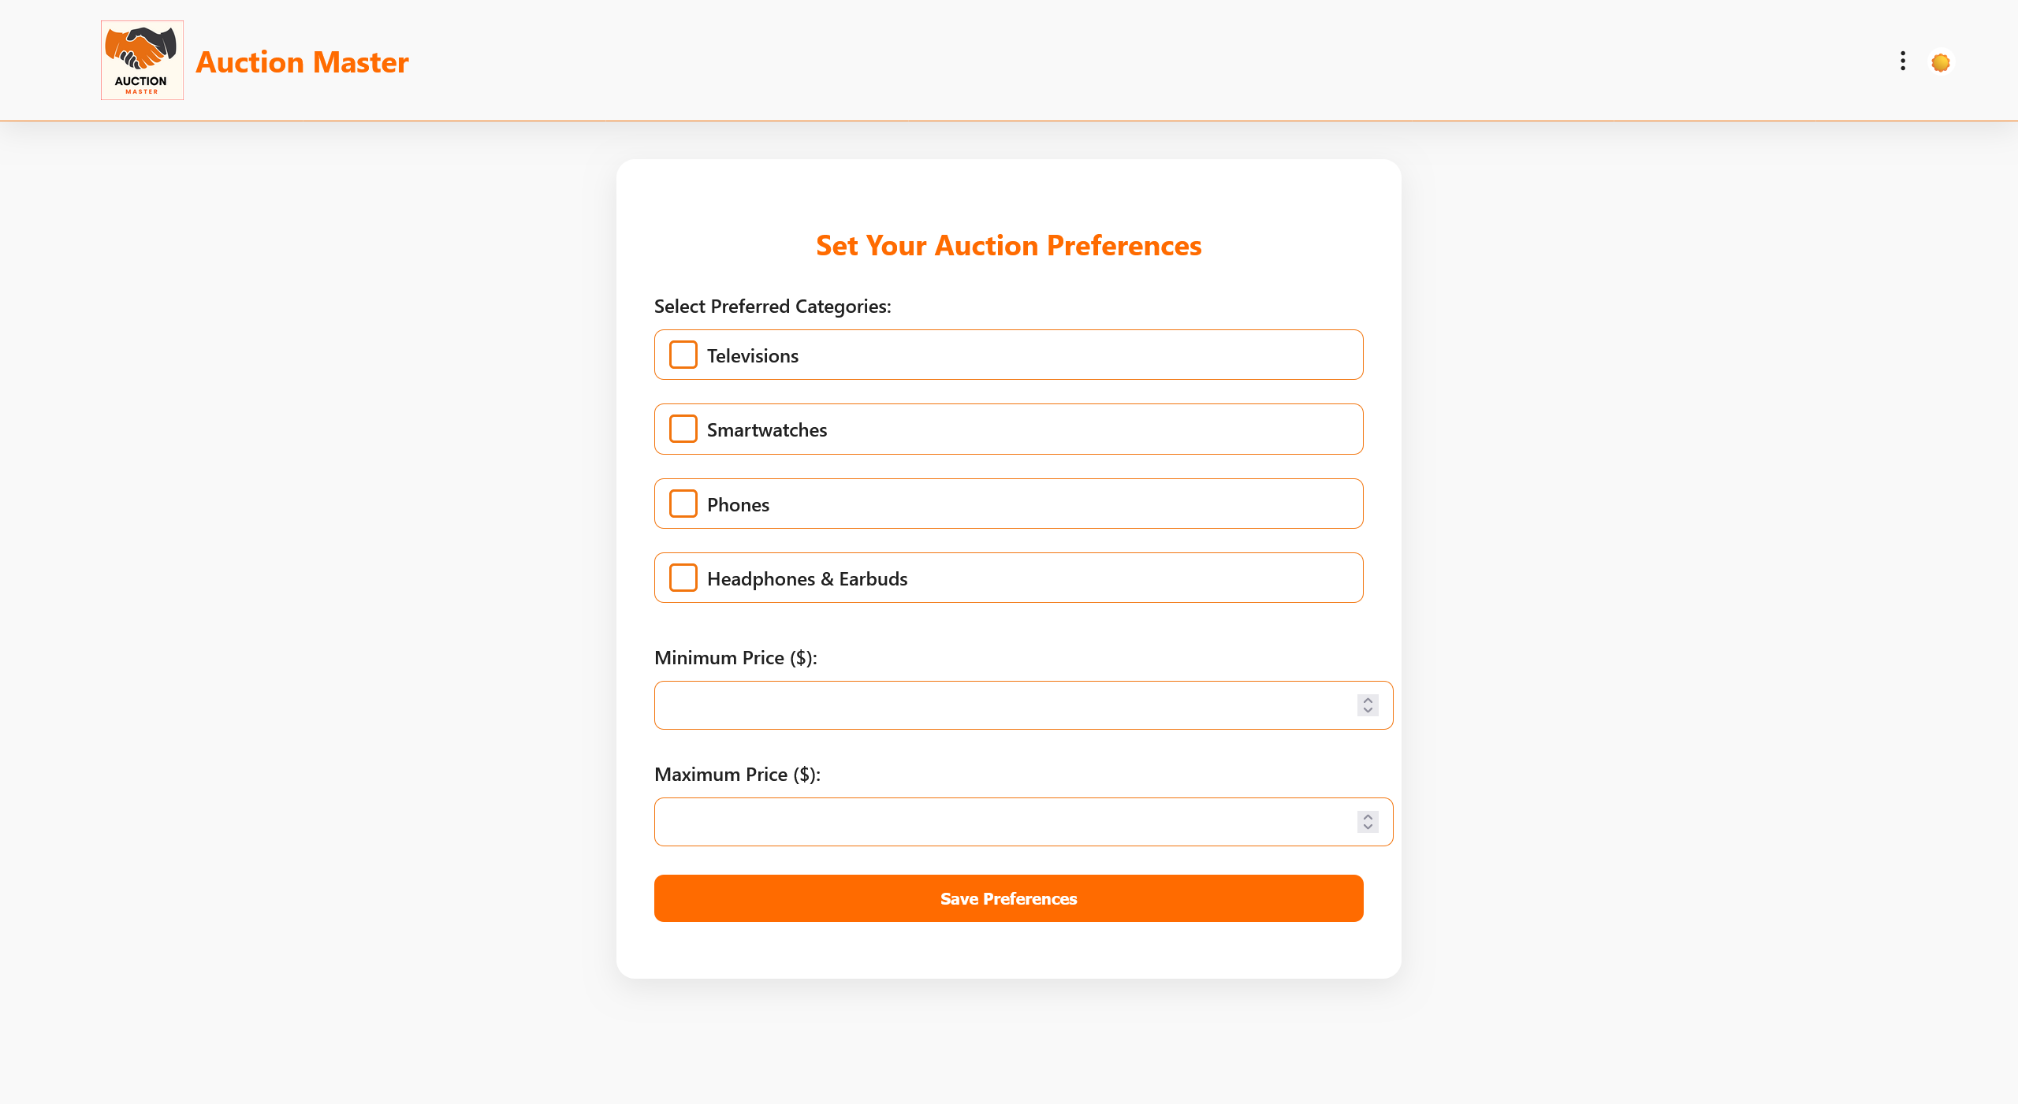Click the Save Preferences button
This screenshot has height=1104, width=2018.
click(x=1008, y=898)
